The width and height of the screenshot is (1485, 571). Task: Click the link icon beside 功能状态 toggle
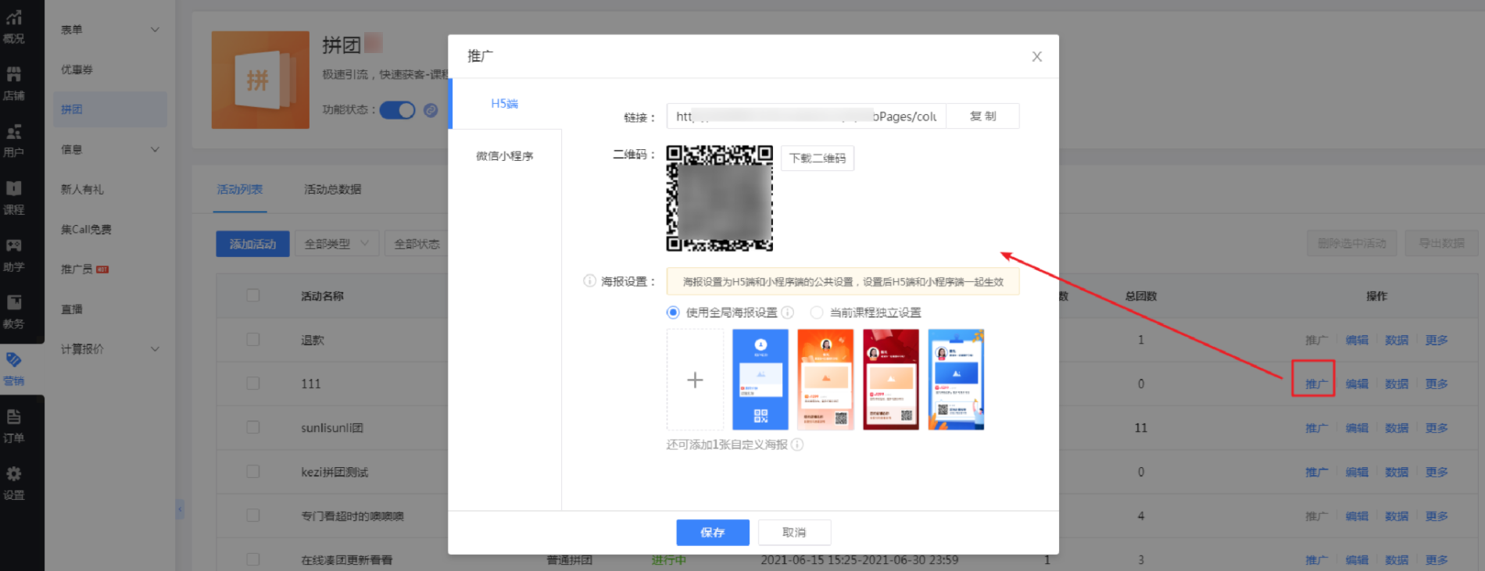pos(431,110)
